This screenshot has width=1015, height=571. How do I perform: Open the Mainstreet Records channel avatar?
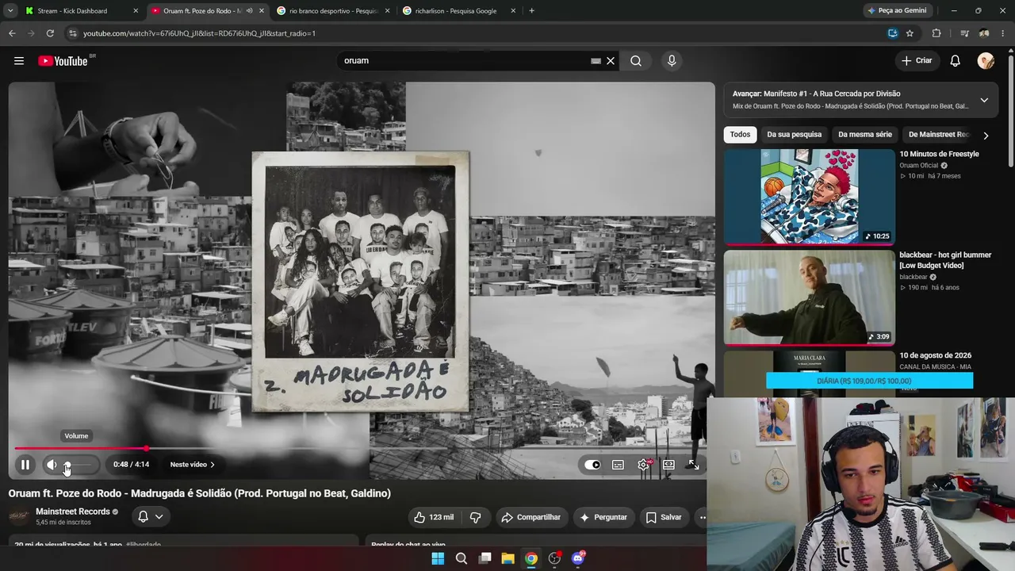[19, 516]
